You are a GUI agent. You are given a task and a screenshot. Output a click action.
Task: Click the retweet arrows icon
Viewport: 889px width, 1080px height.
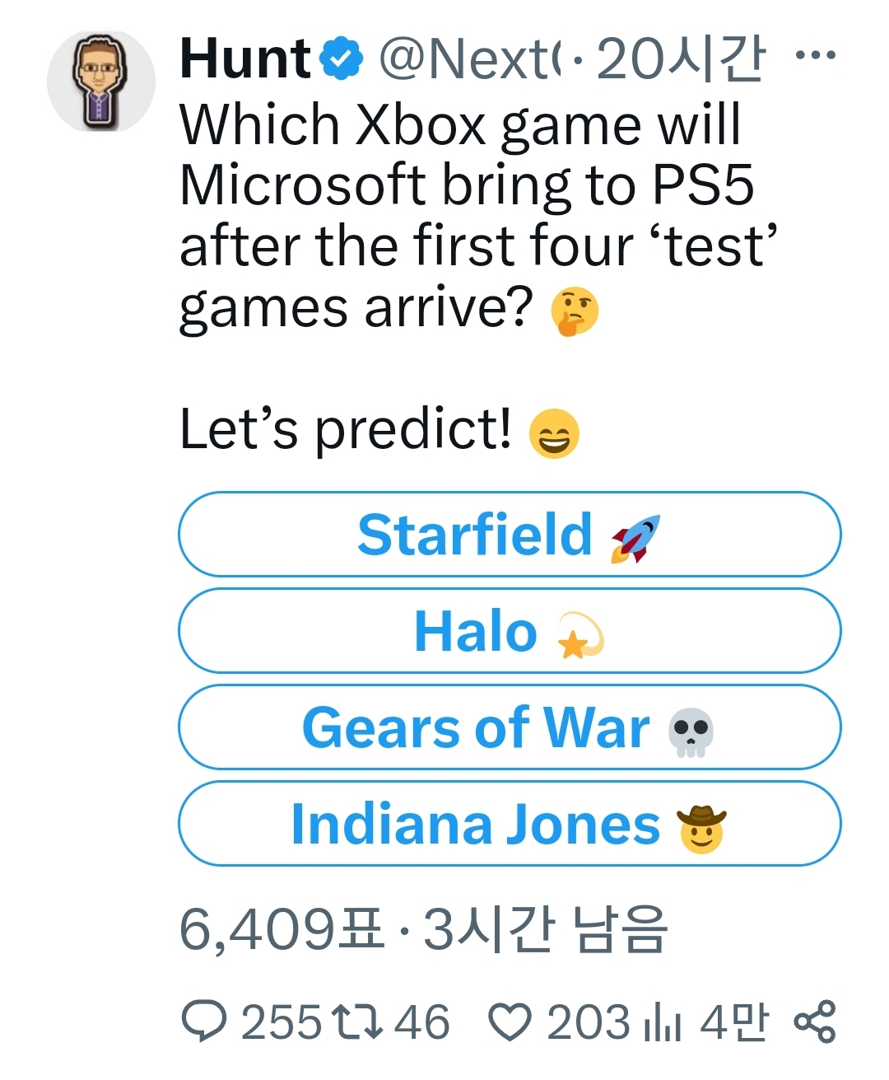357,1022
